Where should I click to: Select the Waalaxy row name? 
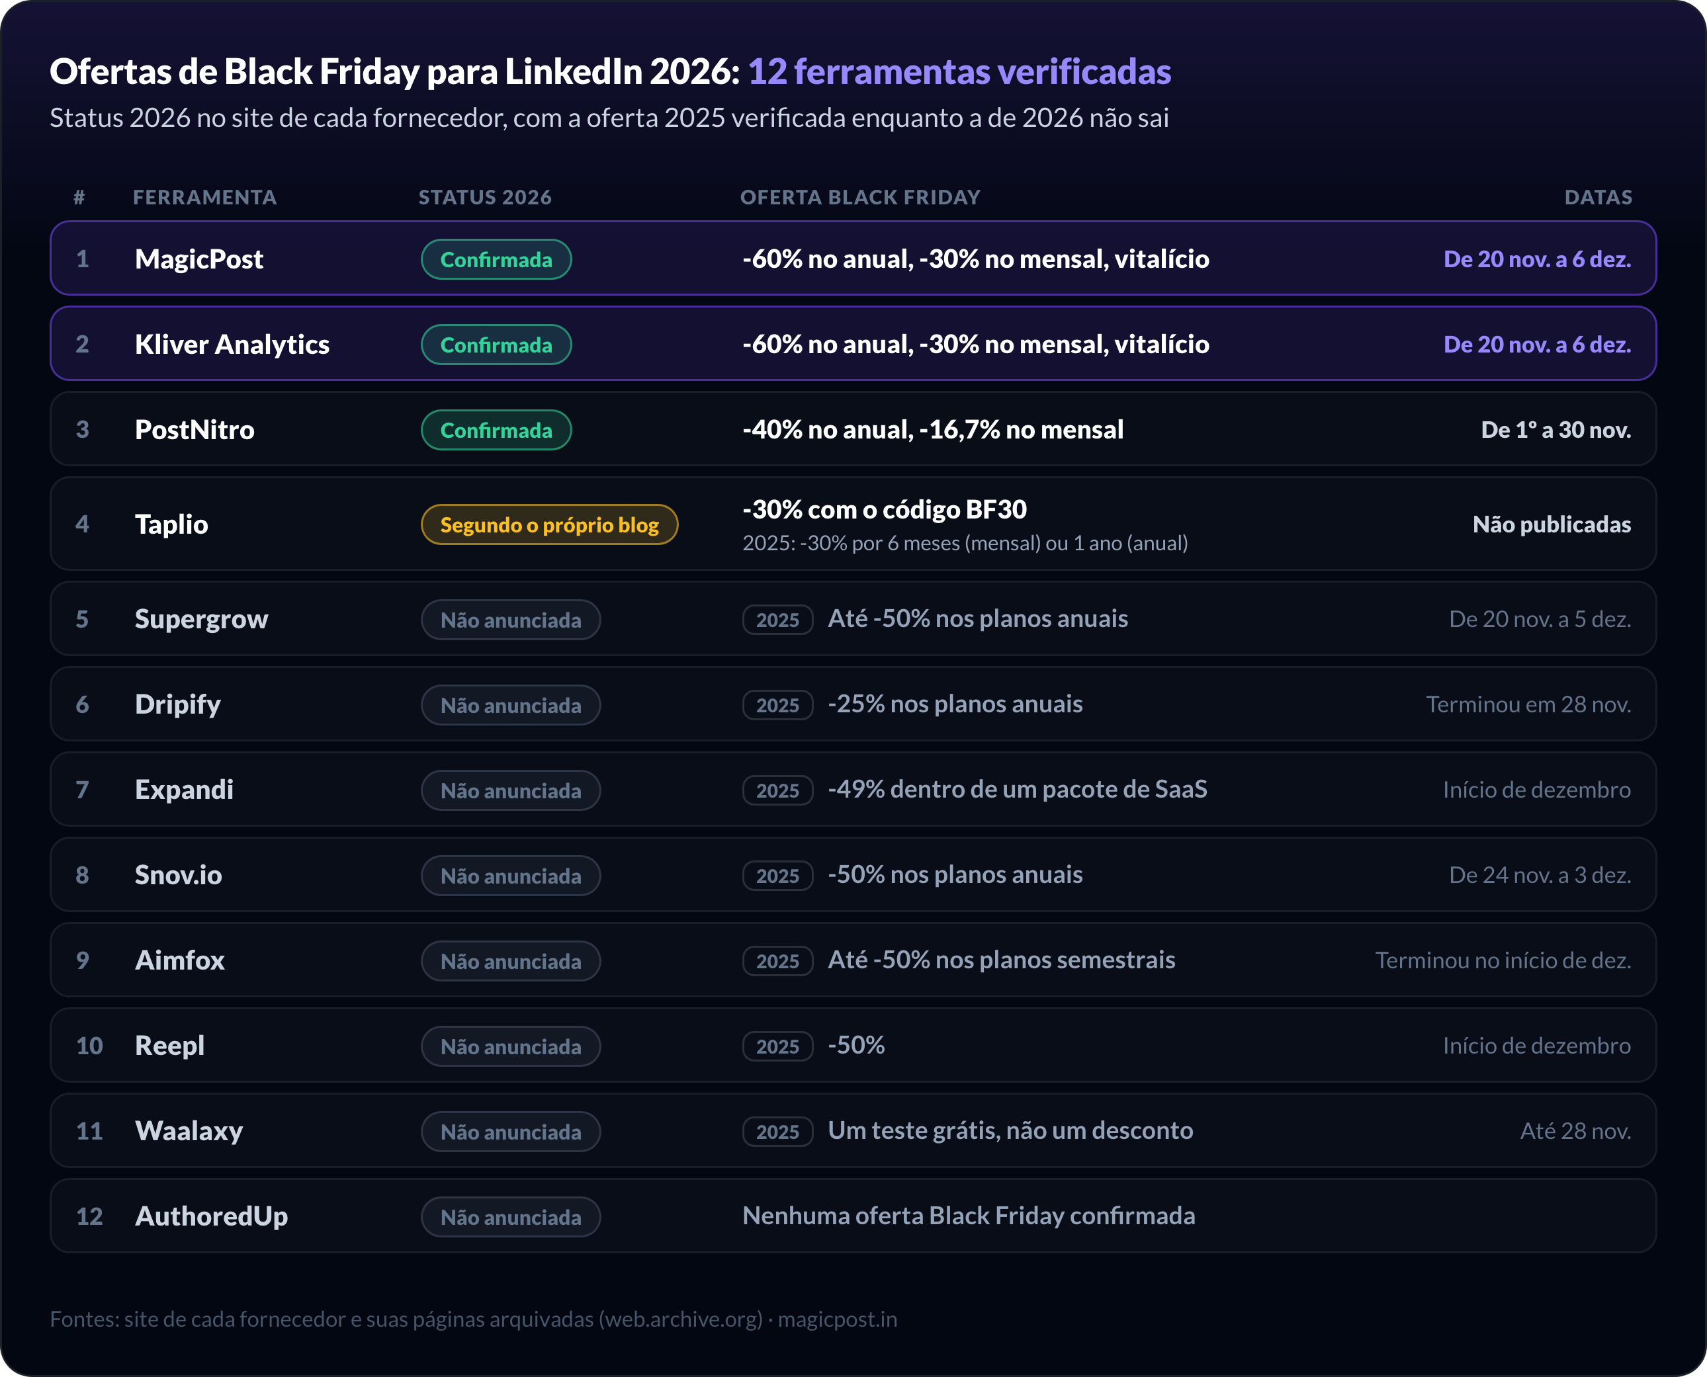(x=189, y=1131)
